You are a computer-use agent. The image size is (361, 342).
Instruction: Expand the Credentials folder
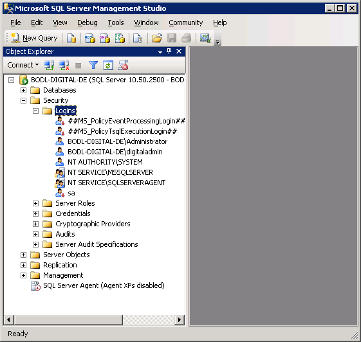tap(35, 214)
